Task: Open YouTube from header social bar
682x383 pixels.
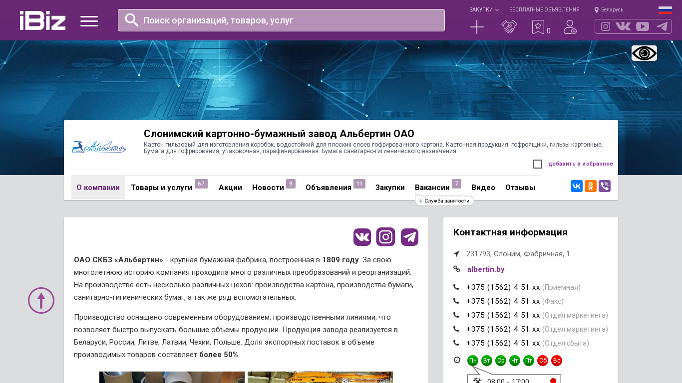Action: 643,26
